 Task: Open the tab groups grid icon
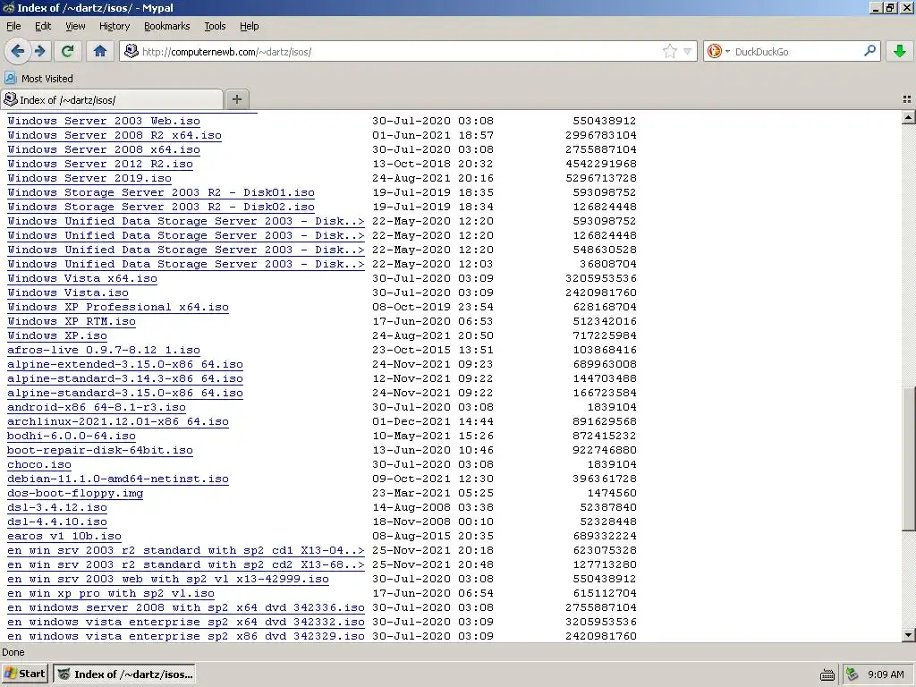pyautogui.click(x=907, y=99)
